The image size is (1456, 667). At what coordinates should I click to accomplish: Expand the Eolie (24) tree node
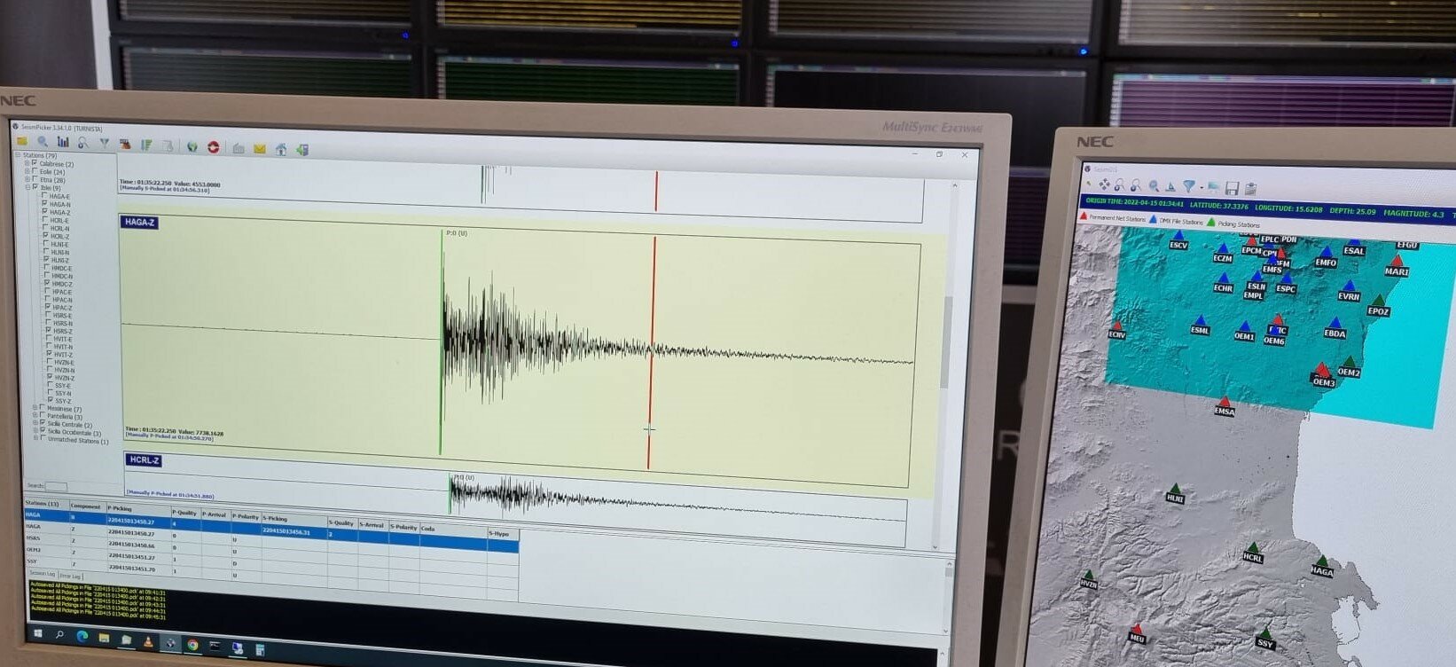[27, 171]
